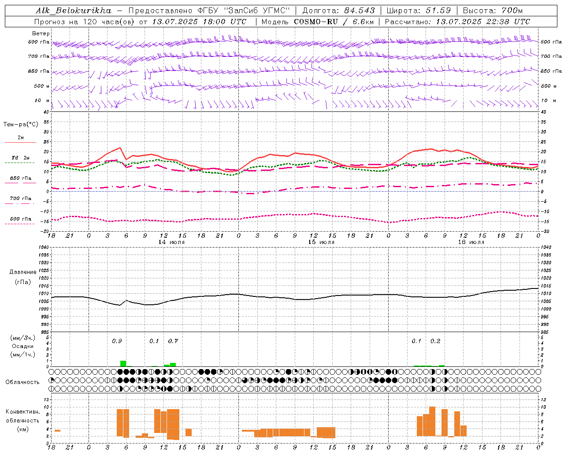Select the provider text ФГБУ "ЗапСиб УГМС"
This screenshot has height=451, width=564.
click(244, 11)
